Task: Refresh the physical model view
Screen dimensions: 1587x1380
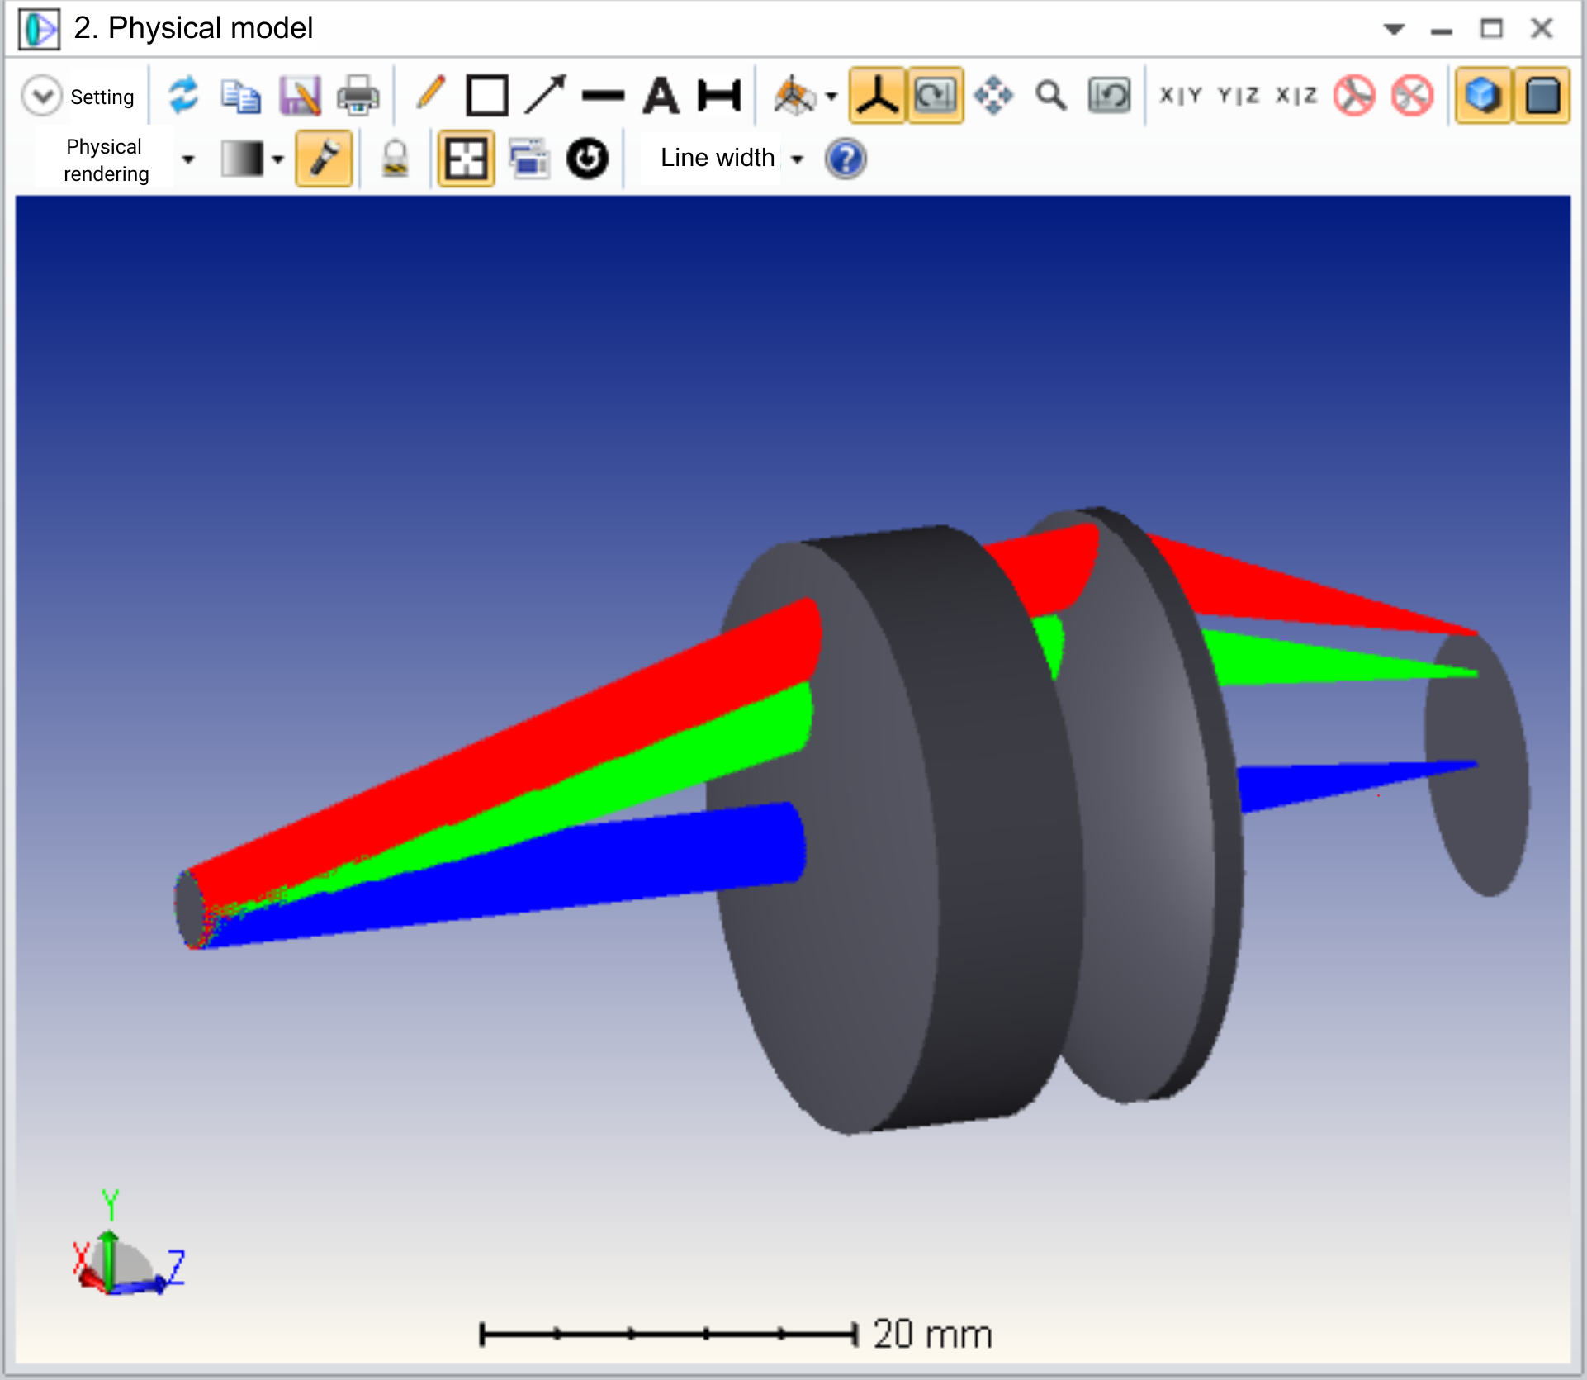Action: [183, 95]
